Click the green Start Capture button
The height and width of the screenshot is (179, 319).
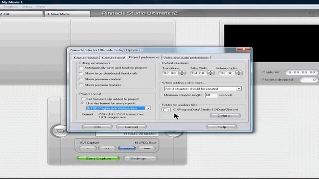pyautogui.click(x=98, y=159)
